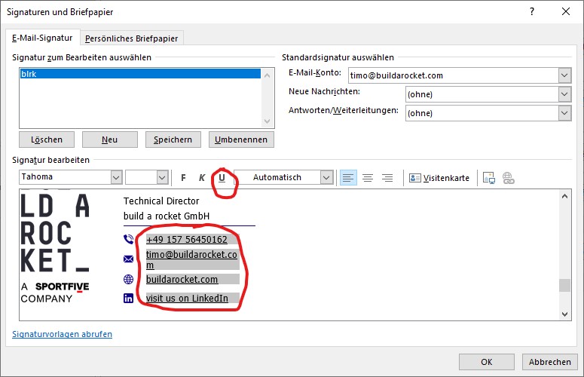The image size is (584, 377).
Task: Click the signature editor scroll up arrow
Action: tap(564, 196)
